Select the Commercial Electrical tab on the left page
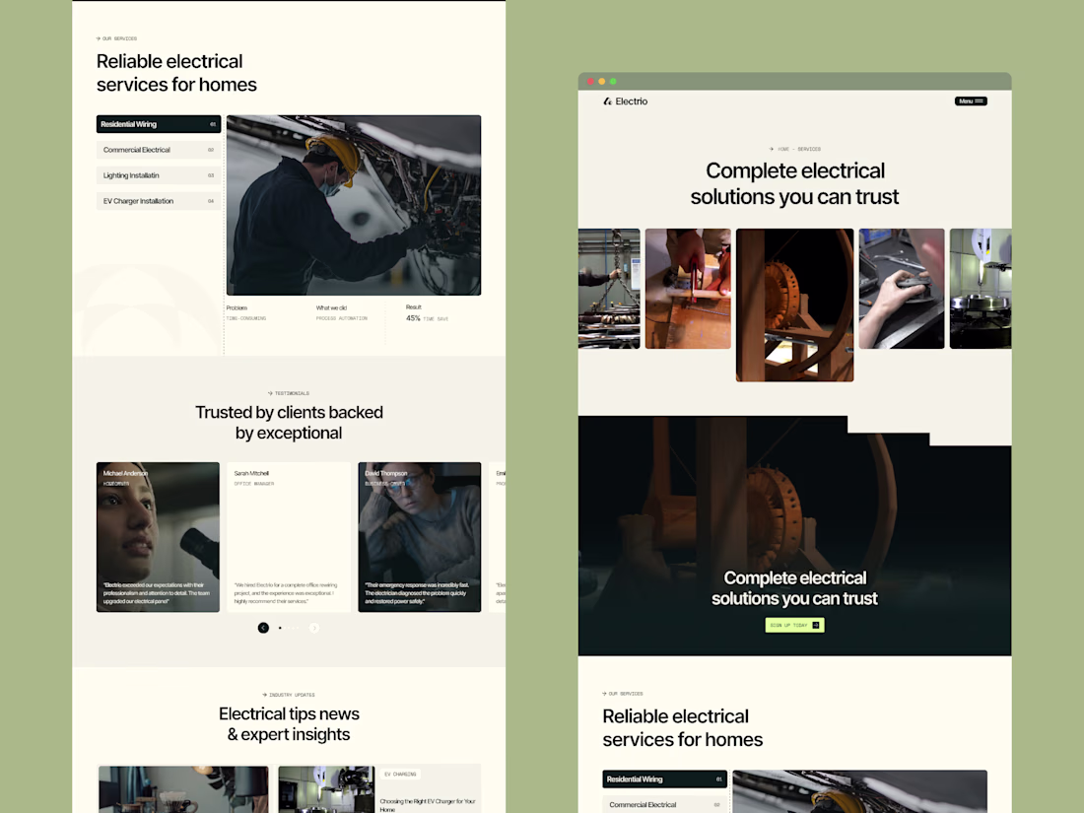Screen dimensions: 1084x813 click(x=159, y=150)
